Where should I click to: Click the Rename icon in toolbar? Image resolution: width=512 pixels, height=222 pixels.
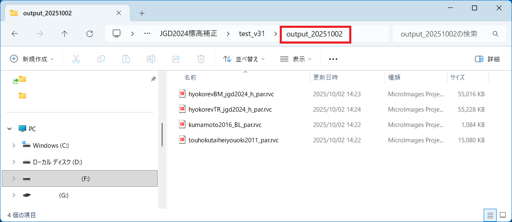coord(151,59)
